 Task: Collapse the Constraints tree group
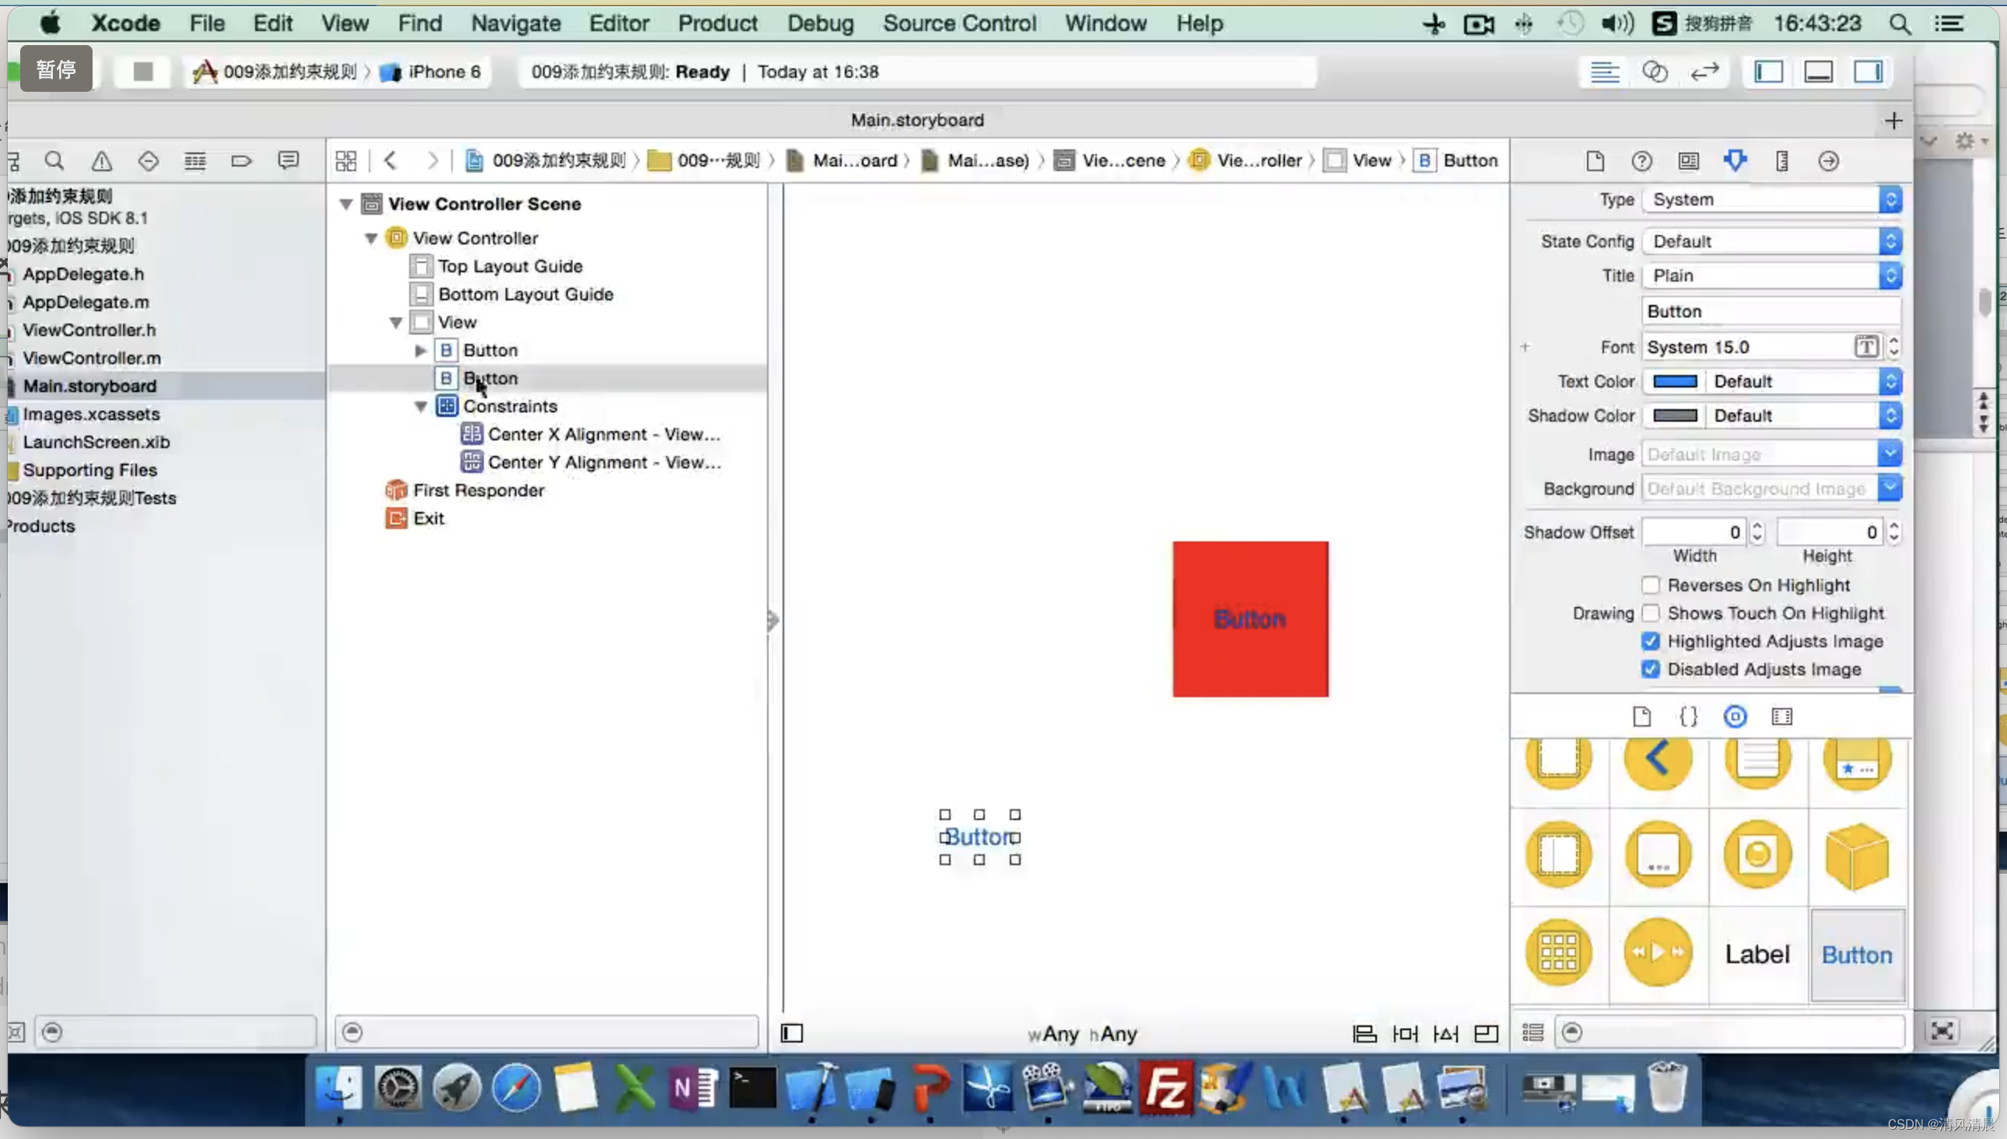[x=421, y=406]
